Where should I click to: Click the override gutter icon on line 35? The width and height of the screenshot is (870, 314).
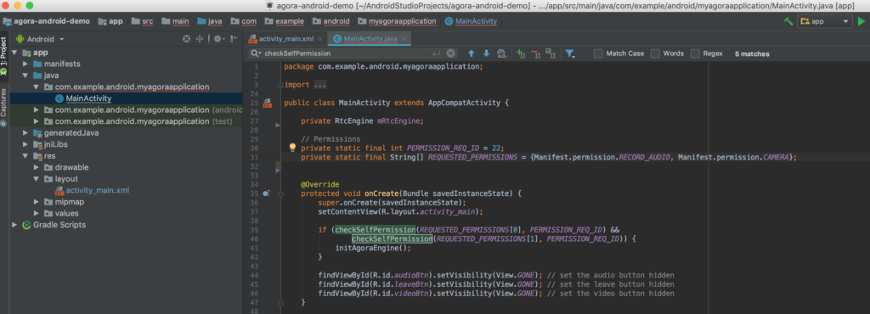pyautogui.click(x=266, y=193)
